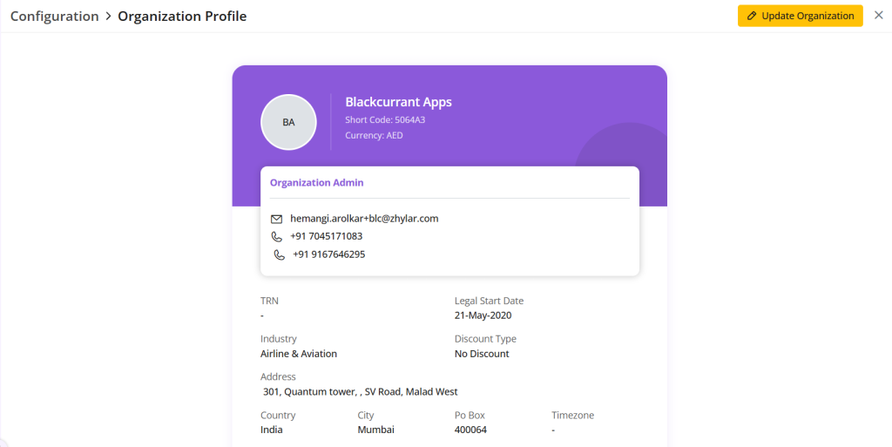Click the pencil icon on Update Organization
Screen dimensions: 892x447
click(x=752, y=16)
